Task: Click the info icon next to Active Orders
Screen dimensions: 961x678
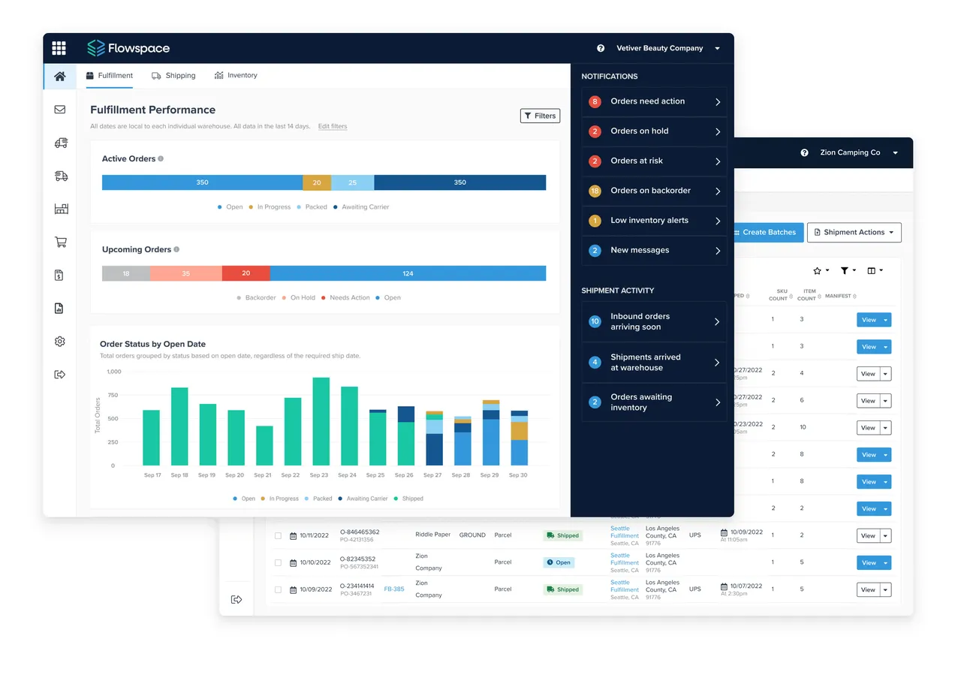Action: point(161,158)
